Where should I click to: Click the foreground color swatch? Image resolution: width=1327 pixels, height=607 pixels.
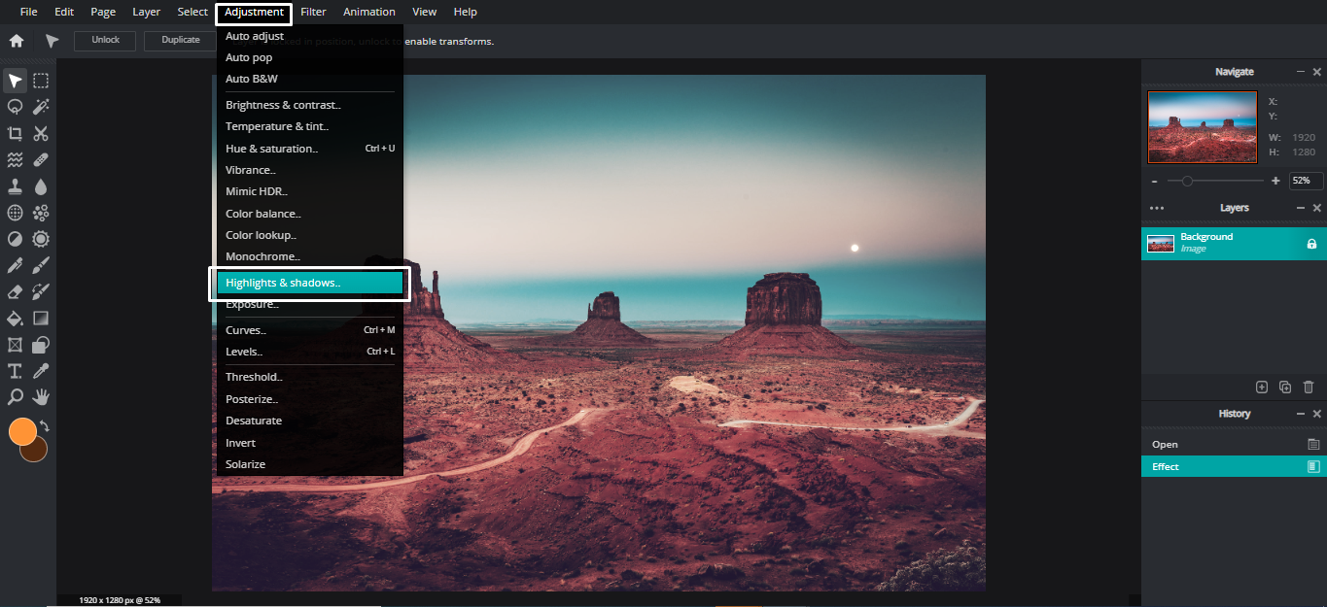pos(21,431)
